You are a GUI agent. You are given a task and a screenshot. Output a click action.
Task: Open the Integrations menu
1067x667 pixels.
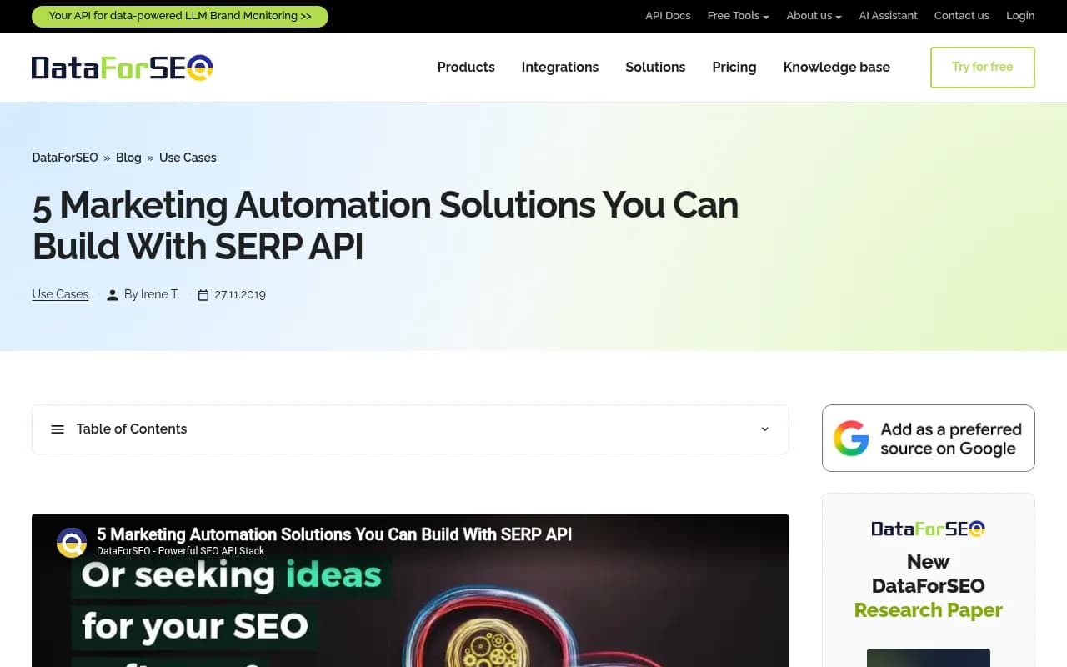coord(560,68)
